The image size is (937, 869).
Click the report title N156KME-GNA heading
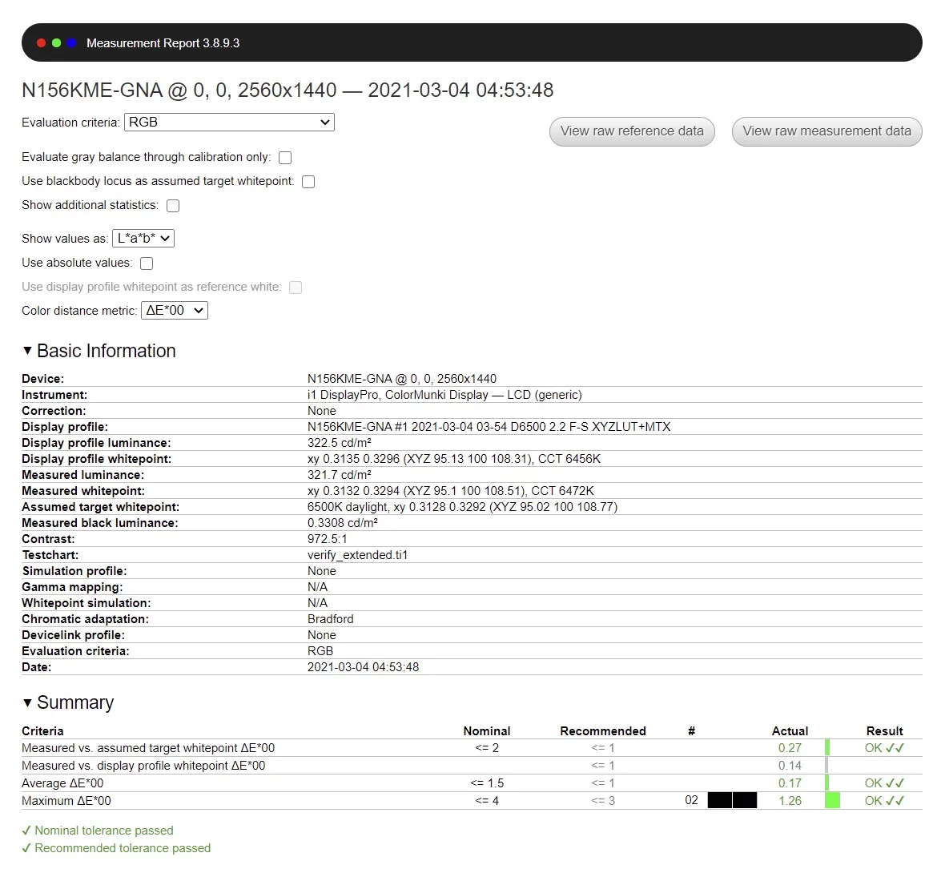coord(288,91)
